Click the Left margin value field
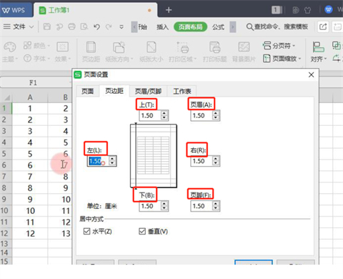This screenshot has width=343, height=279. (x=99, y=161)
